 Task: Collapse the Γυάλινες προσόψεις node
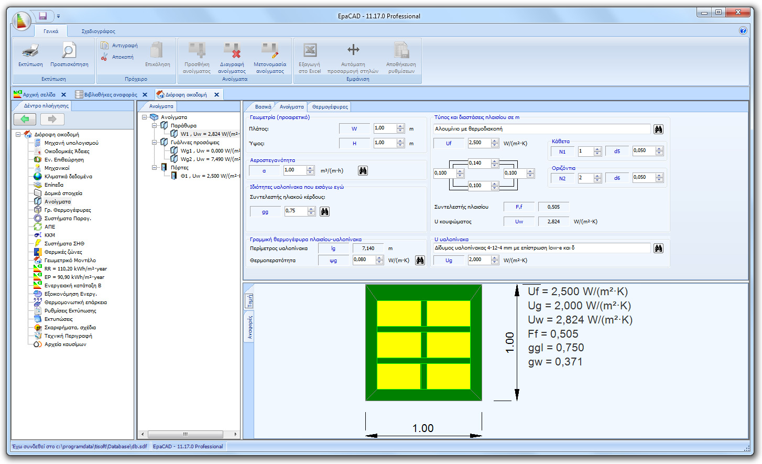[154, 142]
